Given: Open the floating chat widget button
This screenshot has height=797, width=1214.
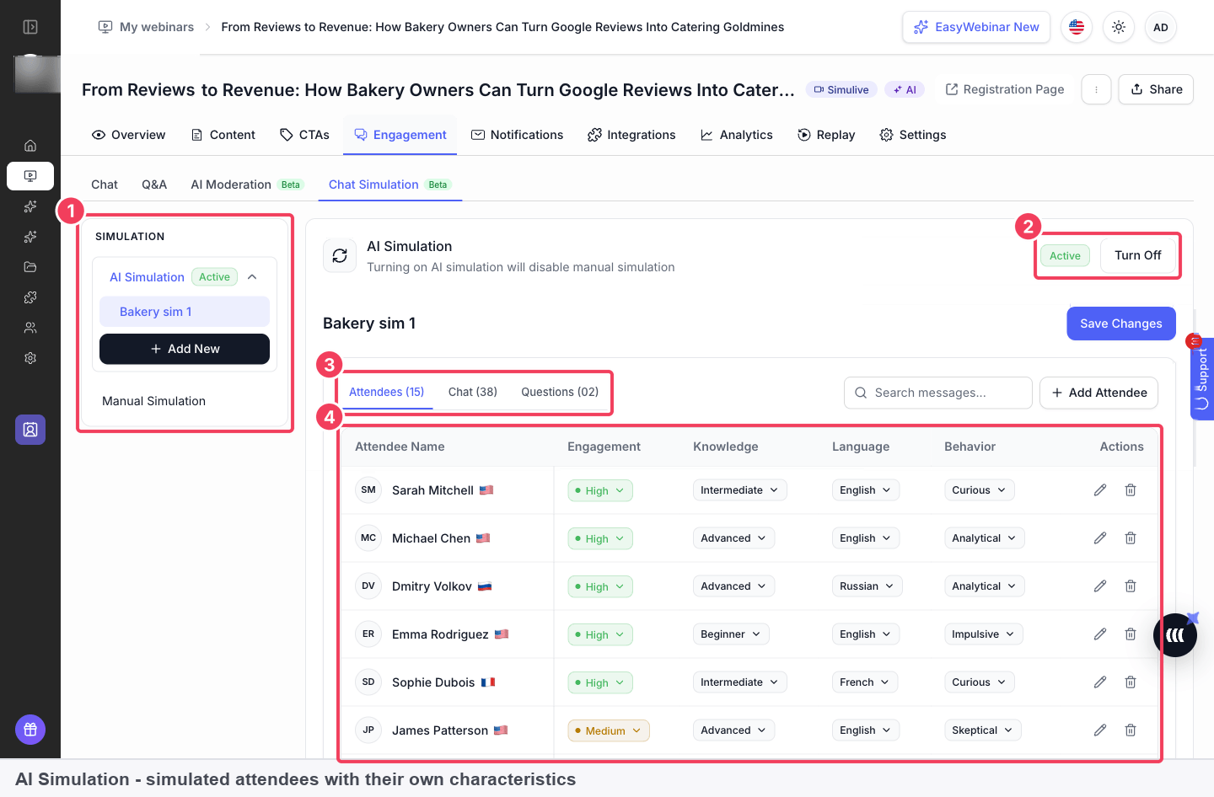Looking at the screenshot, I should point(1175,635).
